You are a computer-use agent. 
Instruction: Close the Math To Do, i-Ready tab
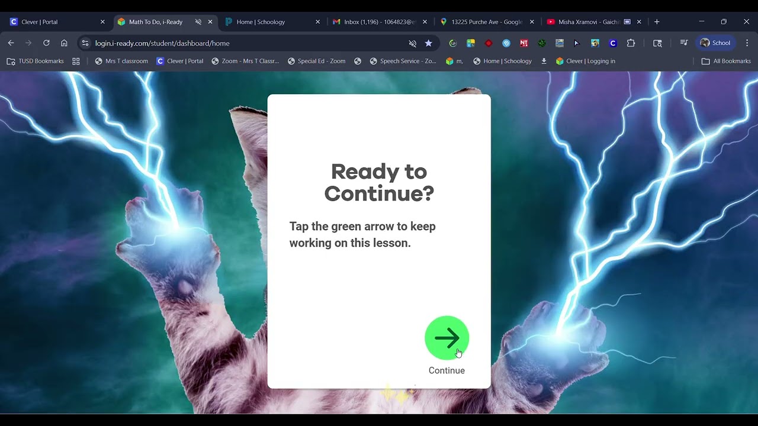pos(210,22)
